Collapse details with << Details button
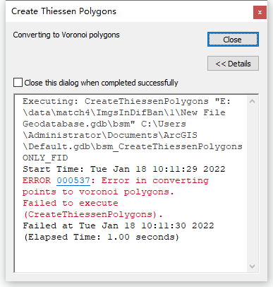The height and width of the screenshot is (287, 273). 233,64
